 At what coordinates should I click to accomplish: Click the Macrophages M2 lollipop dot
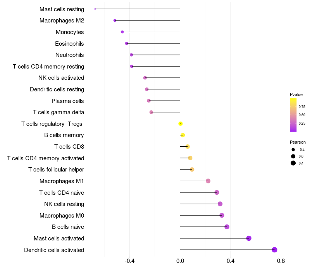[x=115, y=21]
